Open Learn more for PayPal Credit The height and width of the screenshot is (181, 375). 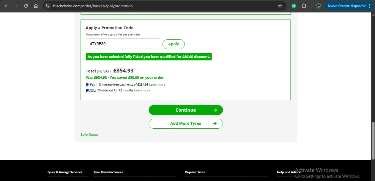pyautogui.click(x=142, y=90)
